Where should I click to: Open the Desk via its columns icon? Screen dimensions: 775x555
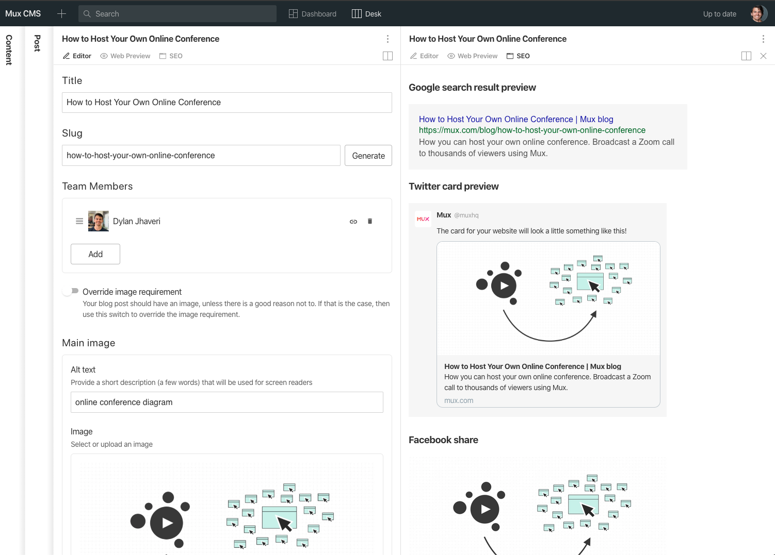pyautogui.click(x=357, y=13)
